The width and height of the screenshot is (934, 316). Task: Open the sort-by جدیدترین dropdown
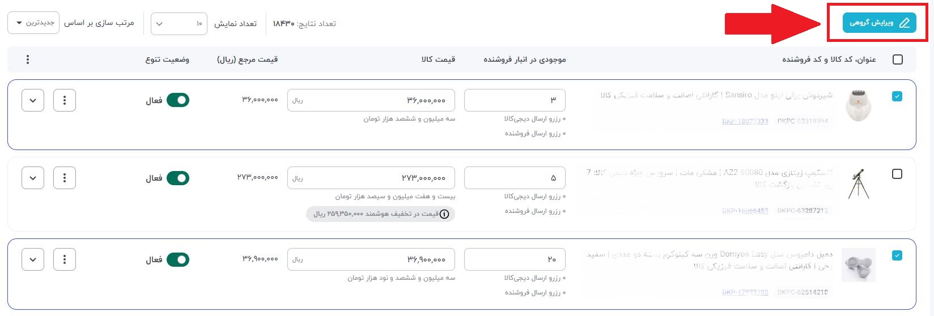click(x=33, y=23)
